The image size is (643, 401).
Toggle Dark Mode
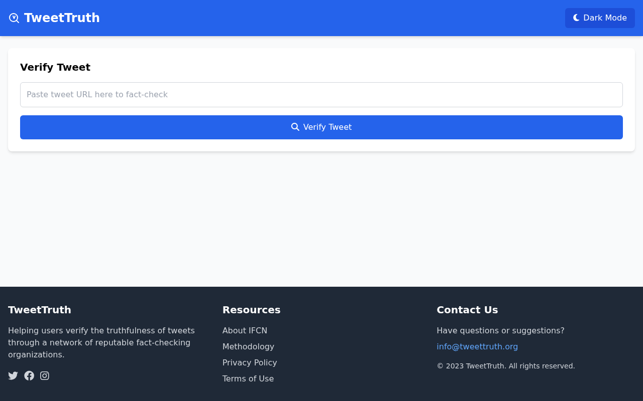click(600, 17)
